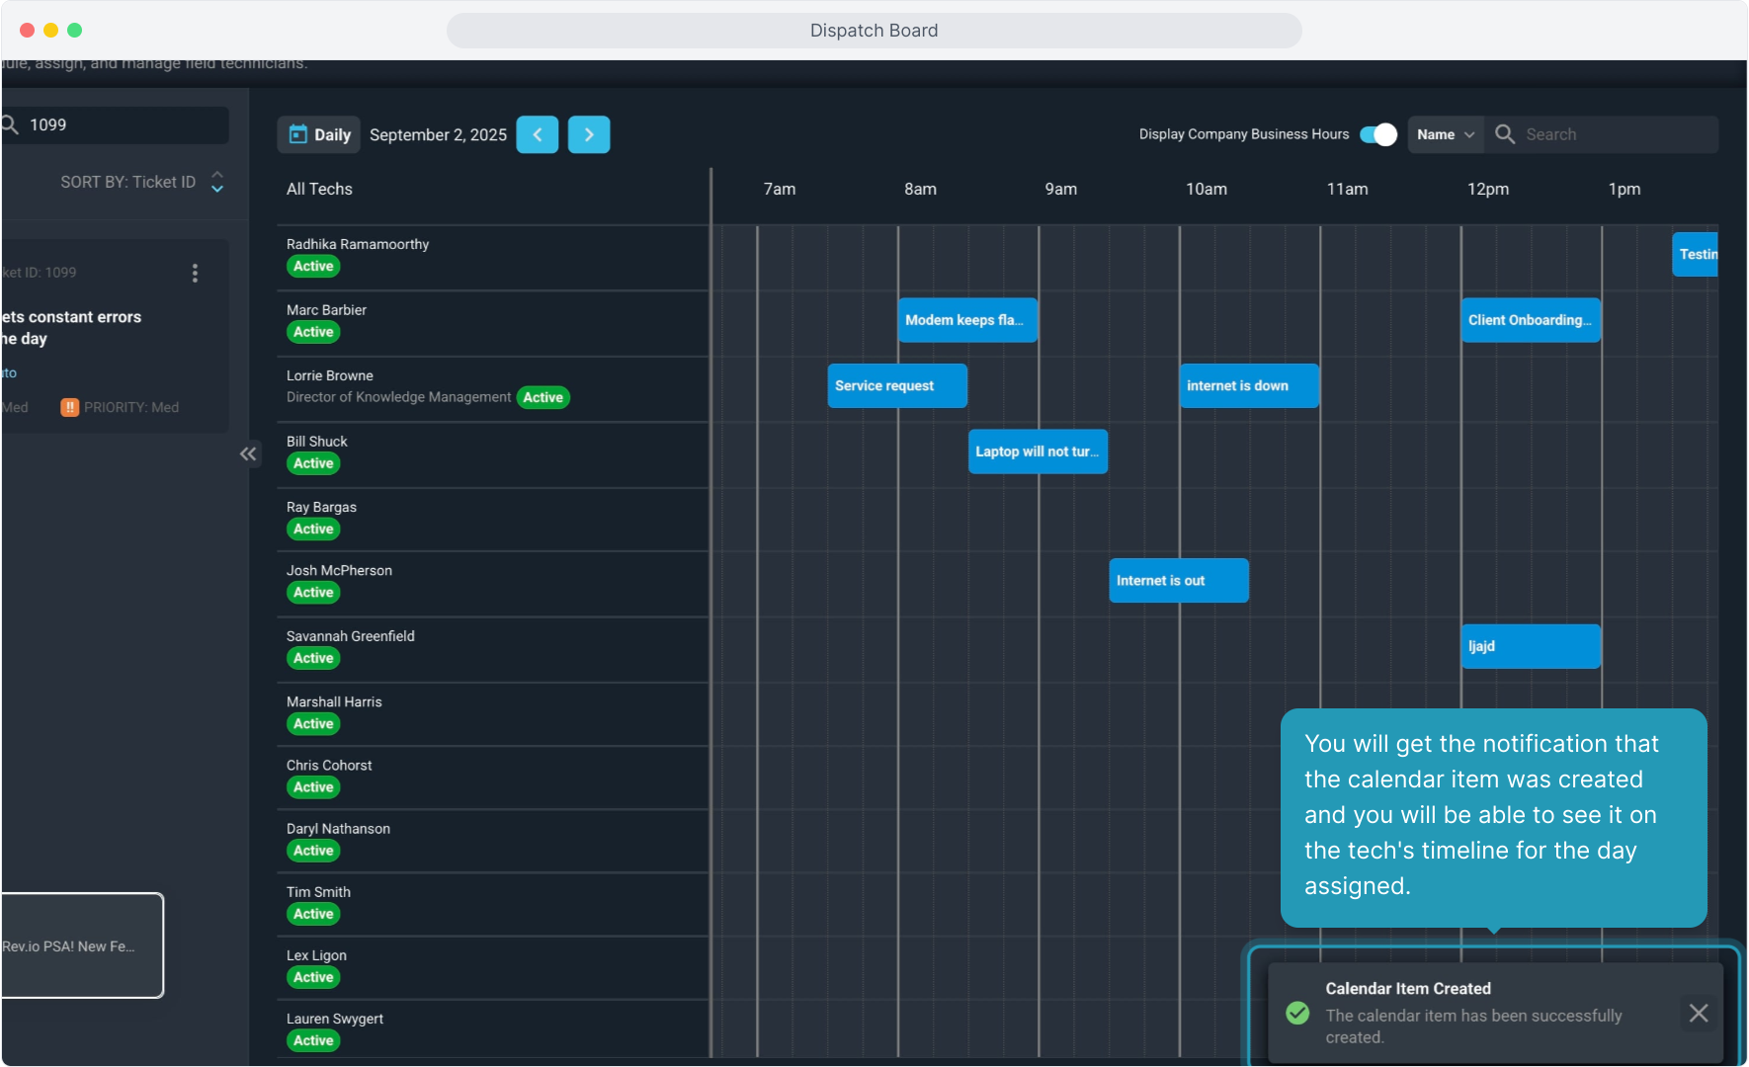Viewport: 1749px width, 1067px height.
Task: Click the calendar icon in Daily button
Action: [x=297, y=134]
